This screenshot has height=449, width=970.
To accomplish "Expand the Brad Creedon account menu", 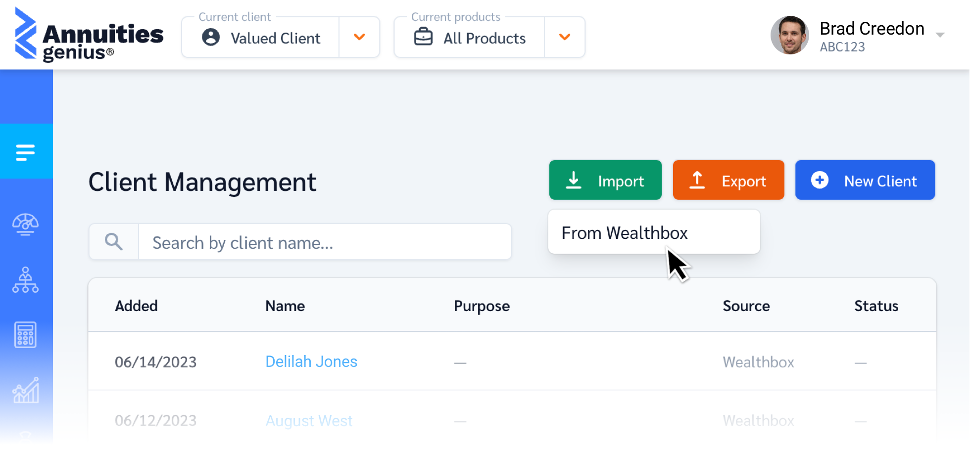I will pyautogui.click(x=939, y=35).
